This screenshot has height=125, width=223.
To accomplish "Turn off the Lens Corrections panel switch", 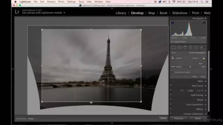I will pos(171,104).
